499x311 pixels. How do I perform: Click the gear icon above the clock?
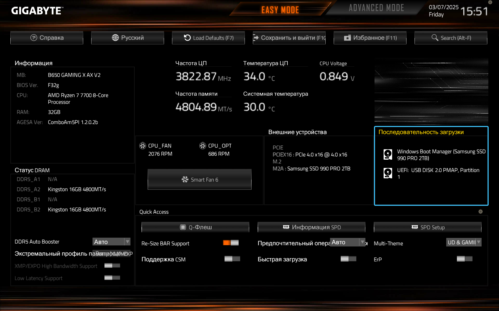point(490,2)
